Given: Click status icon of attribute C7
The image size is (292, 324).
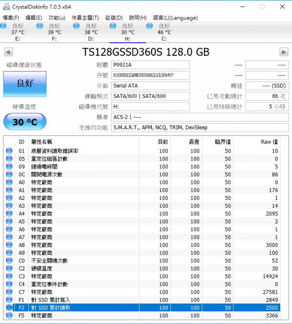Looking at the screenshot, I should click(9, 292).
